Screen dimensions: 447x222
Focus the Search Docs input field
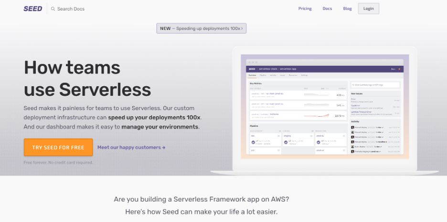coord(71,9)
